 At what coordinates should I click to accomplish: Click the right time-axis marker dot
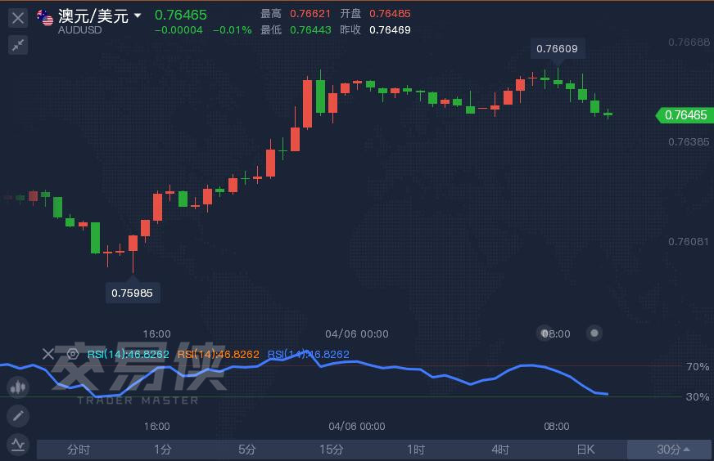pyautogui.click(x=594, y=333)
